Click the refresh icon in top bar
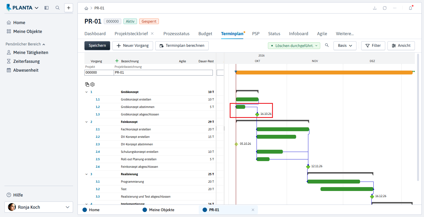The height and width of the screenshot is (217, 424). coord(385,8)
